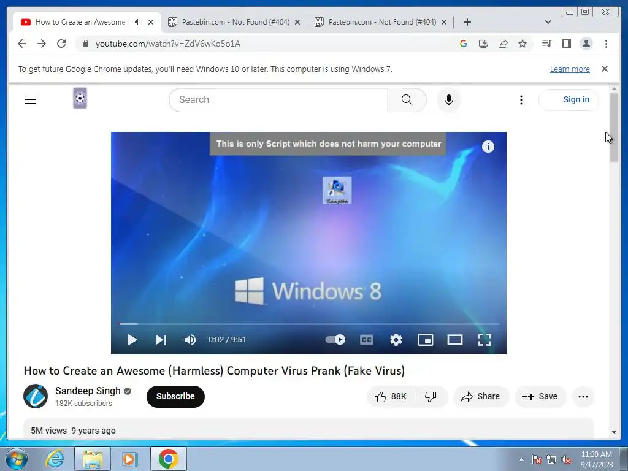The image size is (628, 471).
Task: Open Windows Media Player from the taskbar
Action: point(130,459)
